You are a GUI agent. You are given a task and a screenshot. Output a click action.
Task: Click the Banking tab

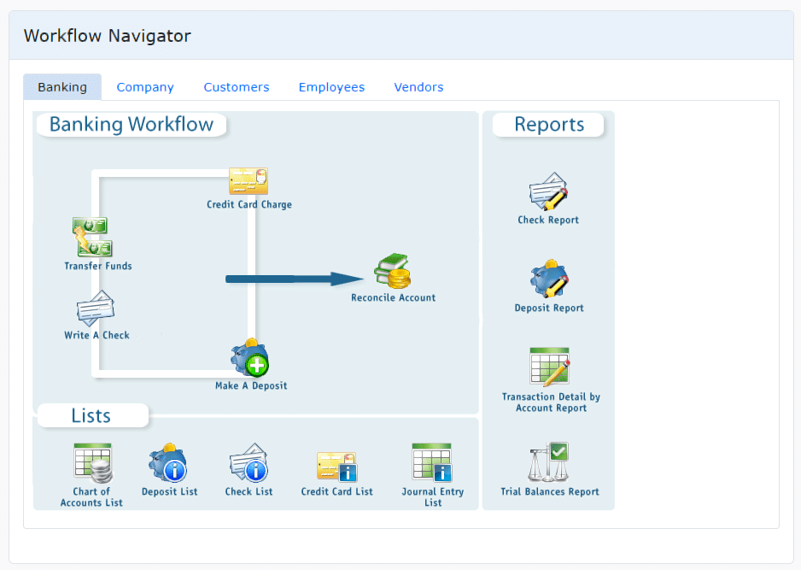click(62, 87)
